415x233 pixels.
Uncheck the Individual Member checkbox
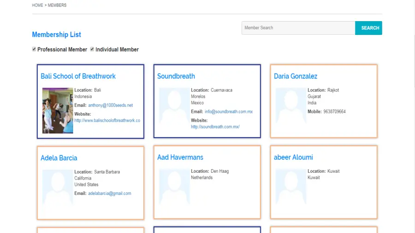pyautogui.click(x=92, y=49)
